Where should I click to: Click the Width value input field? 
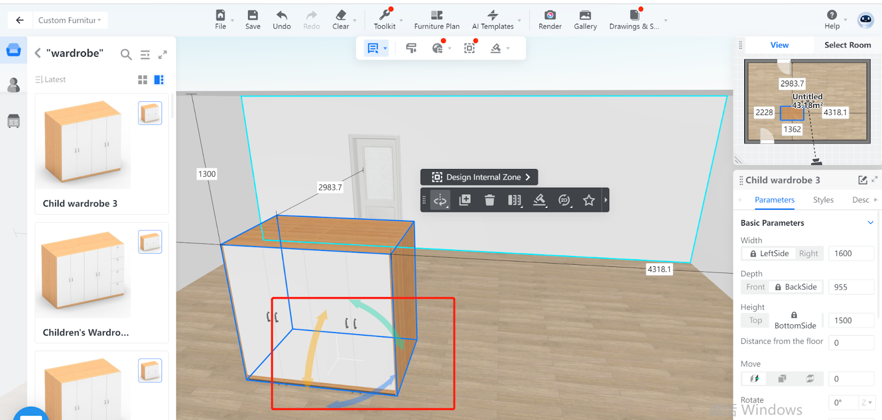click(x=851, y=254)
